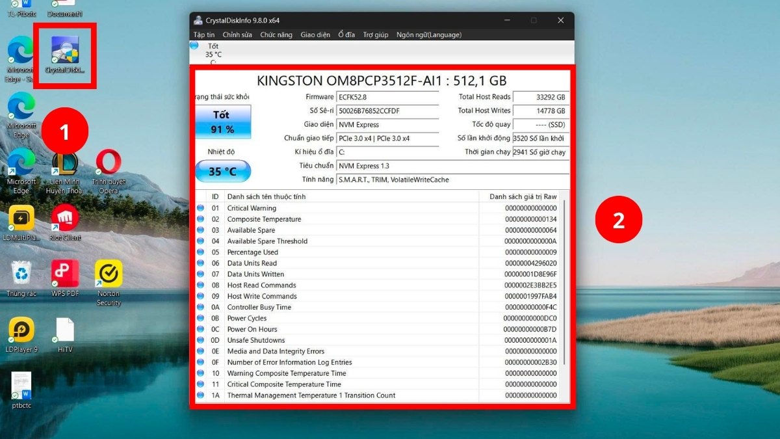
Task: Open the Trợ giúp menu
Action: click(x=376, y=34)
